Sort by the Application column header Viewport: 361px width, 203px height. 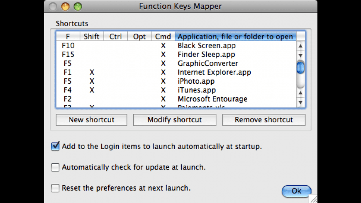tap(235, 36)
